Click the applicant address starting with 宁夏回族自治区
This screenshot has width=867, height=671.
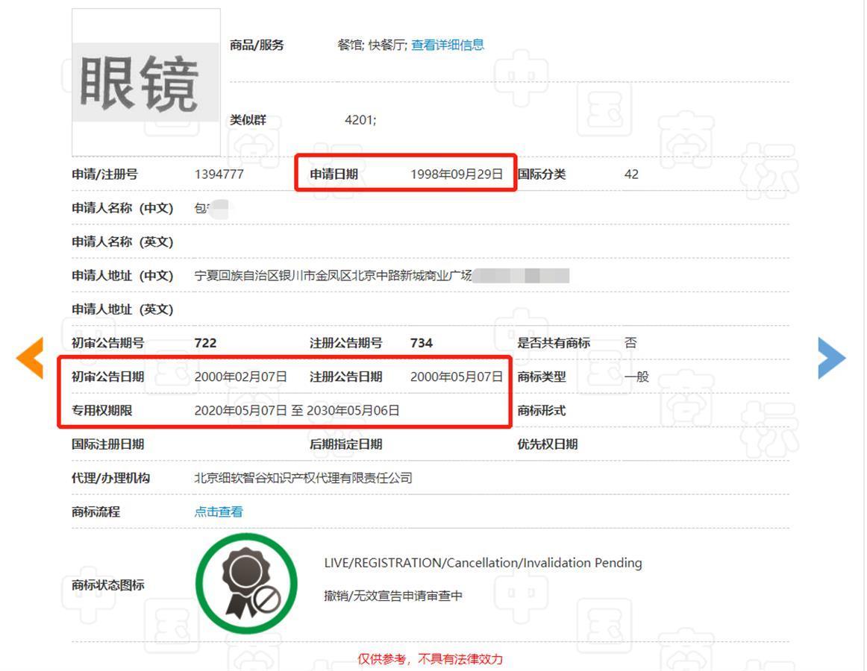(333, 276)
